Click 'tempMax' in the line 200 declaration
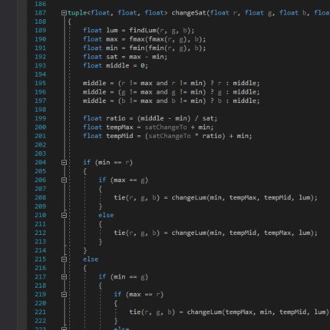Screen dimensions: 330x330 pyautogui.click(x=119, y=127)
